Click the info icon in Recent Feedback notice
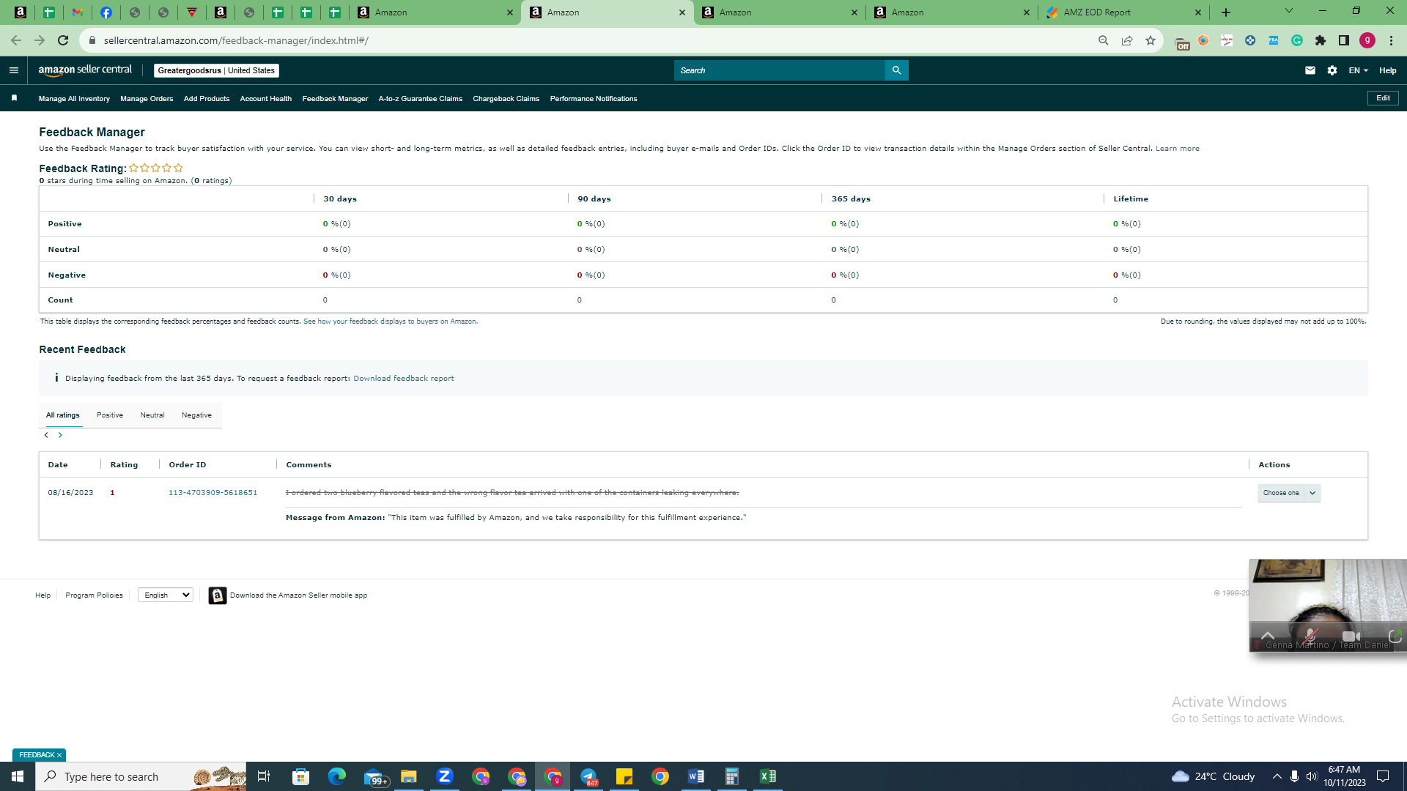The image size is (1407, 791). [x=56, y=378]
